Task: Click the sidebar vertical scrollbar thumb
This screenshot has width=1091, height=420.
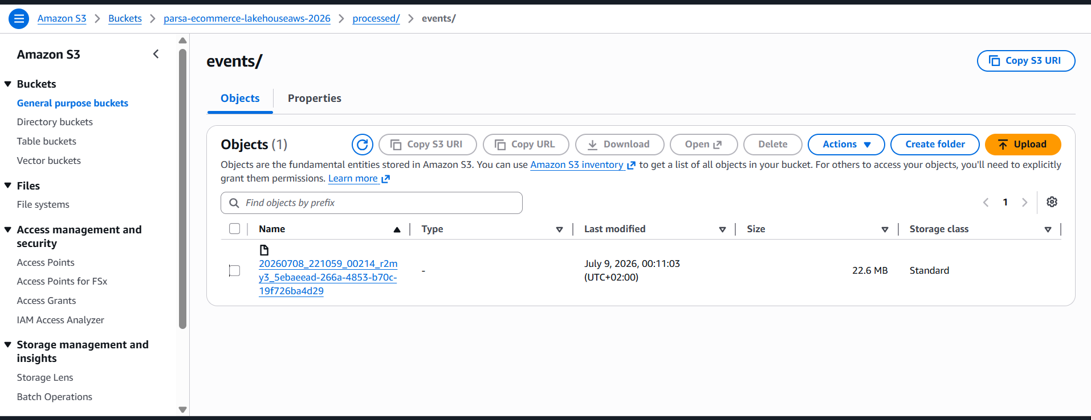Action: pyautogui.click(x=182, y=189)
